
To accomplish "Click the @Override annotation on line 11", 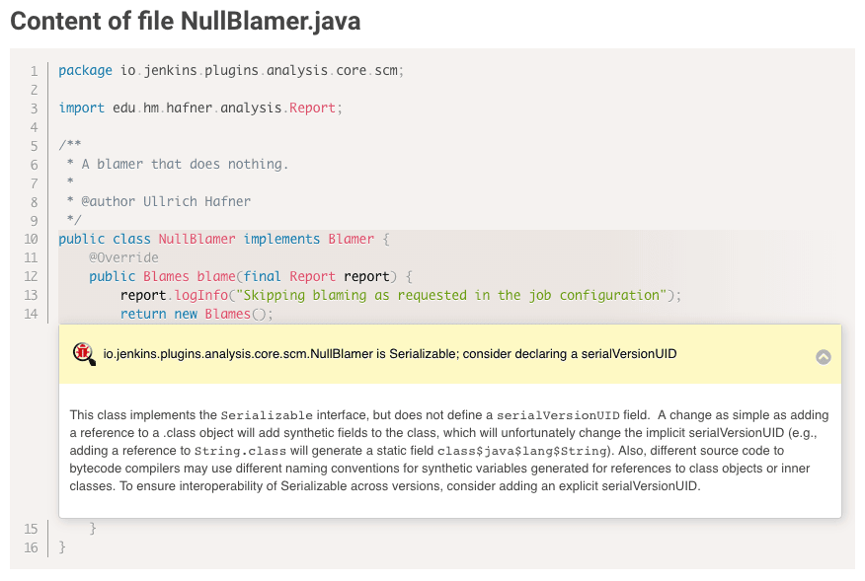I will pos(123,257).
